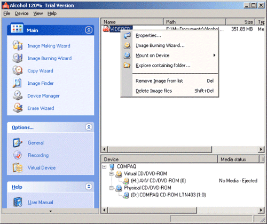Open Virtual Device options link

click(42, 167)
